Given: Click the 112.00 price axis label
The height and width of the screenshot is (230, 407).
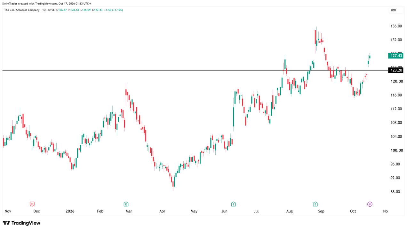Looking at the screenshot, I should [396, 109].
